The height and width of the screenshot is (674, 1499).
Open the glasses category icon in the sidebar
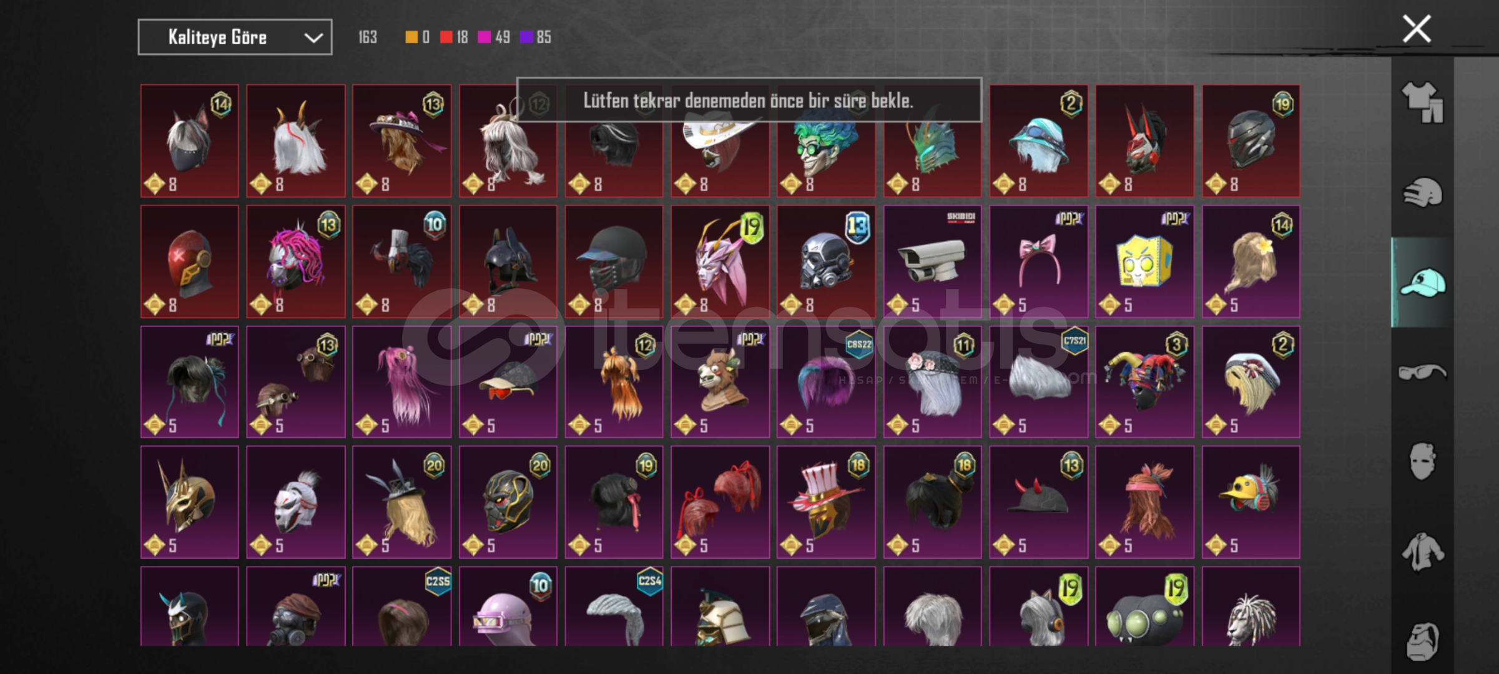pos(1422,373)
